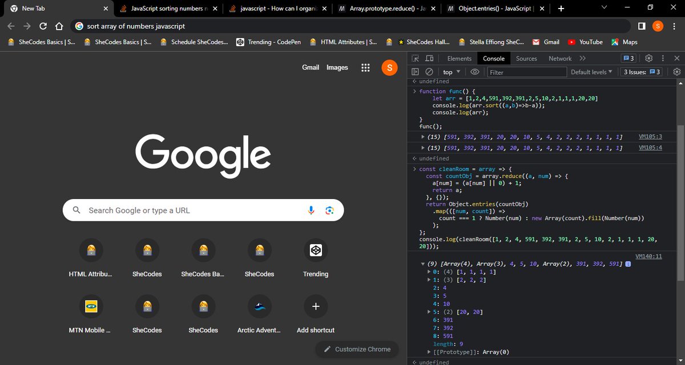The height and width of the screenshot is (365, 685).
Task: Go to the home page icon
Action: point(59,26)
